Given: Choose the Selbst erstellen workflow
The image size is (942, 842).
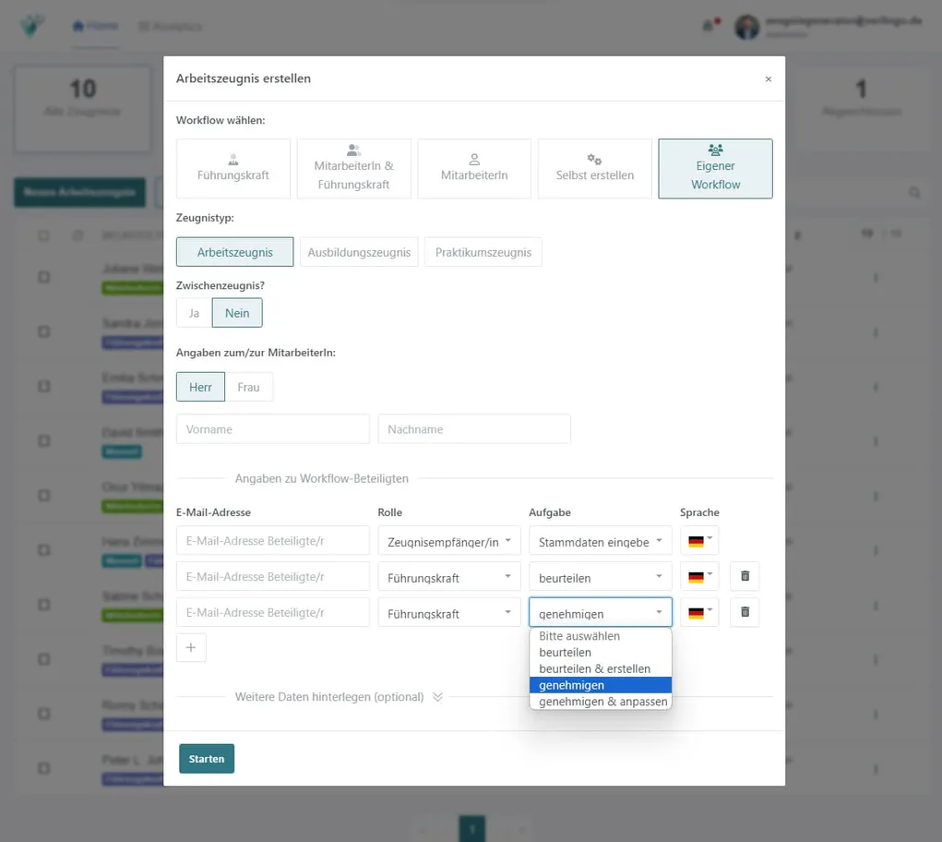Looking at the screenshot, I should (x=595, y=168).
